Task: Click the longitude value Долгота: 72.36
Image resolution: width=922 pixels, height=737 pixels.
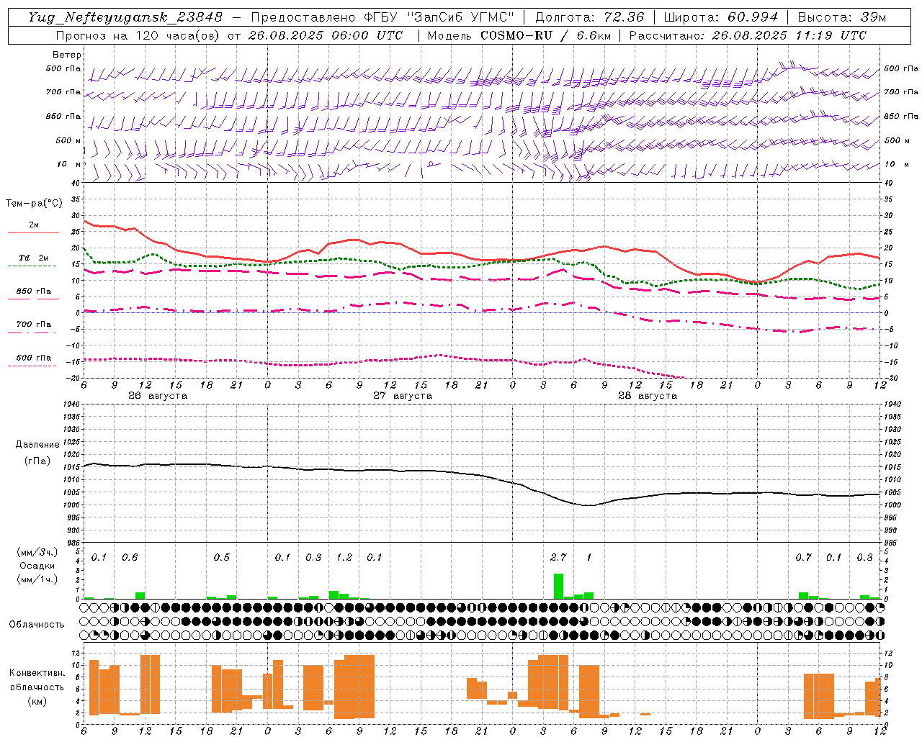Action: [x=589, y=17]
